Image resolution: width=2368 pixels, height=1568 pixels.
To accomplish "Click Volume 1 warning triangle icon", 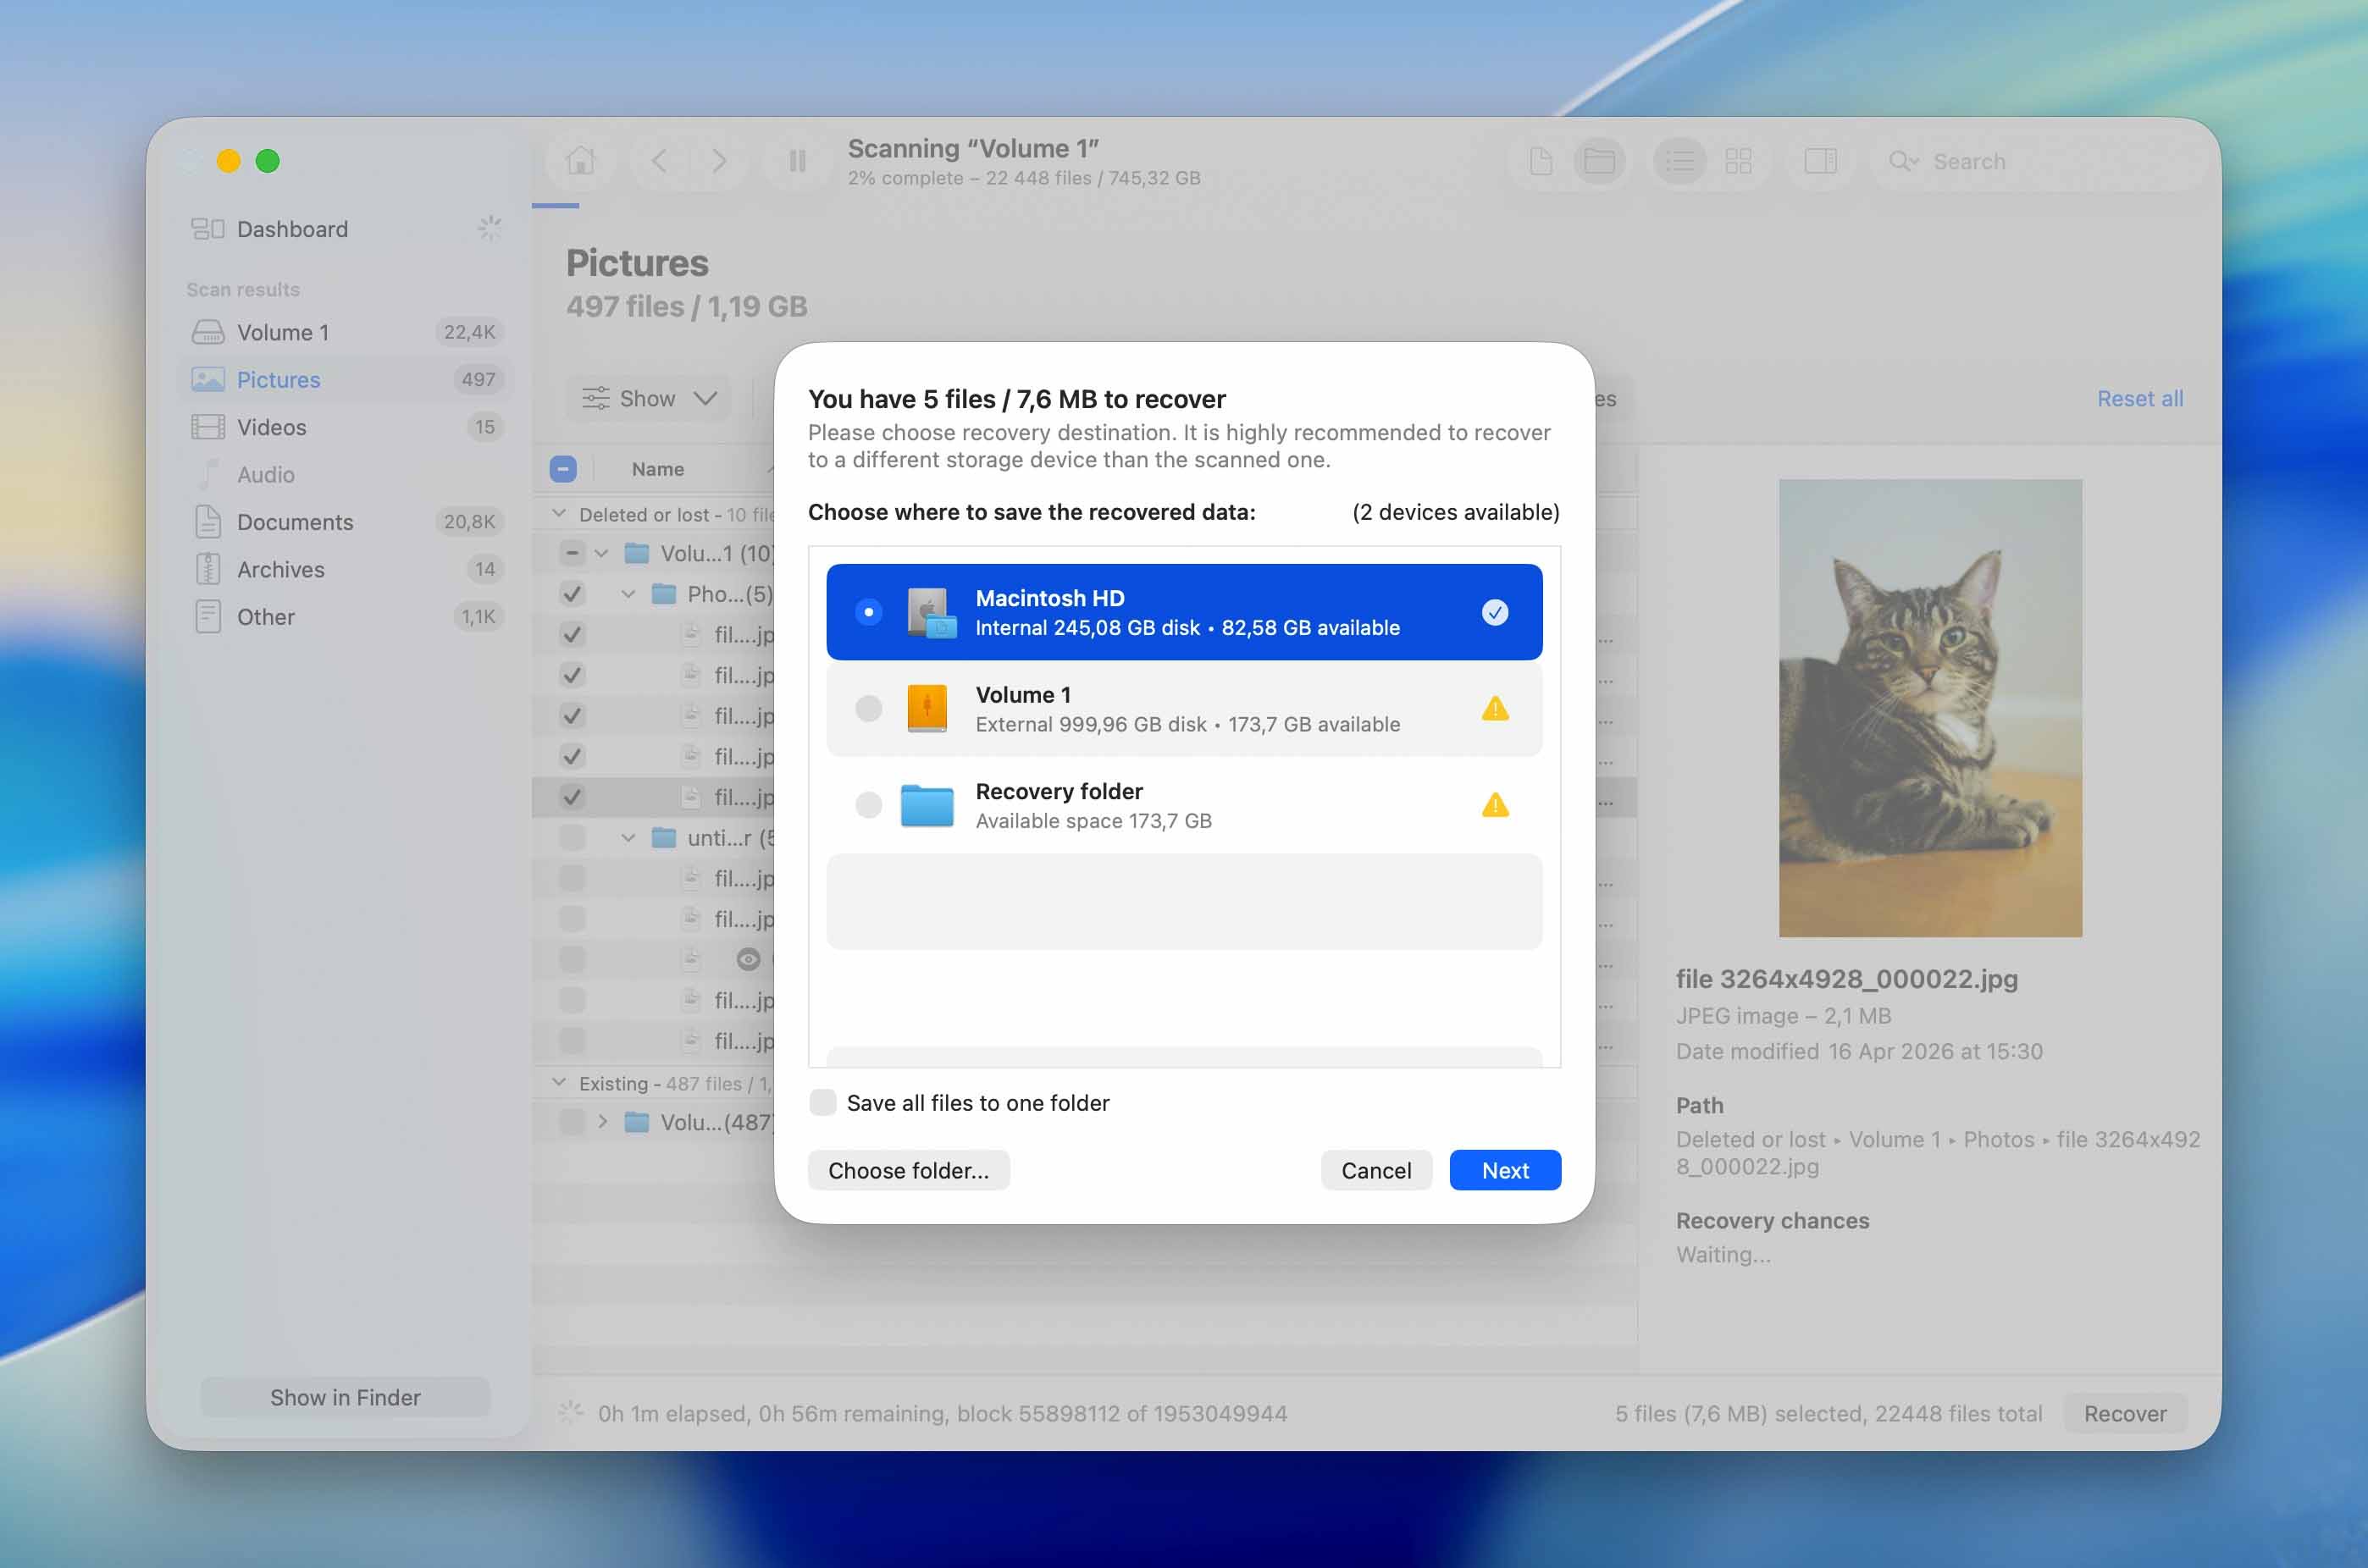I will [x=1495, y=708].
